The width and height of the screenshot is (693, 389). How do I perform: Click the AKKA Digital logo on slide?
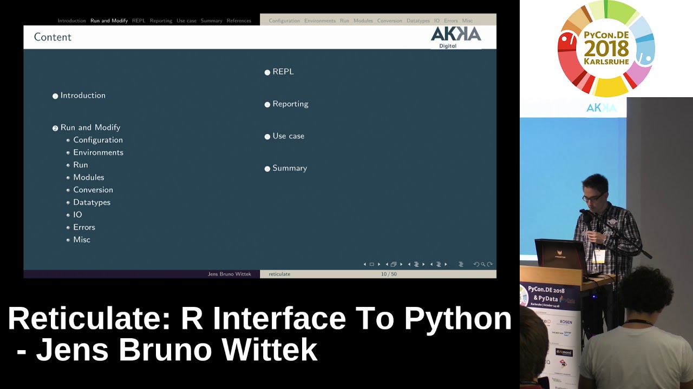455,37
